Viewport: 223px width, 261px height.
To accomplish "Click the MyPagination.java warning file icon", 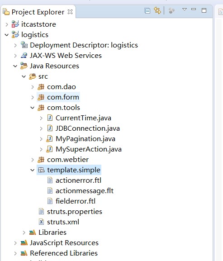I will (x=49, y=139).
